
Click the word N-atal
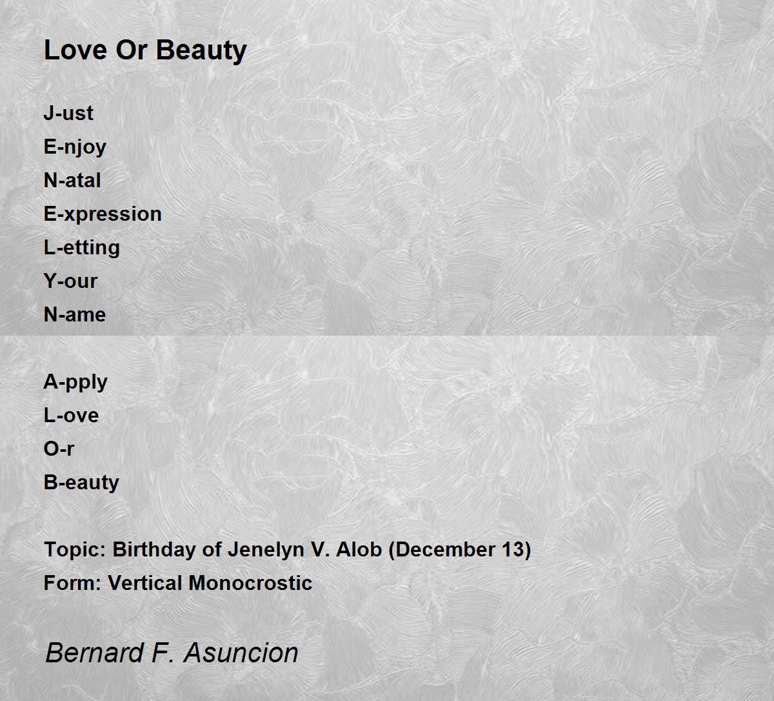pos(72,180)
